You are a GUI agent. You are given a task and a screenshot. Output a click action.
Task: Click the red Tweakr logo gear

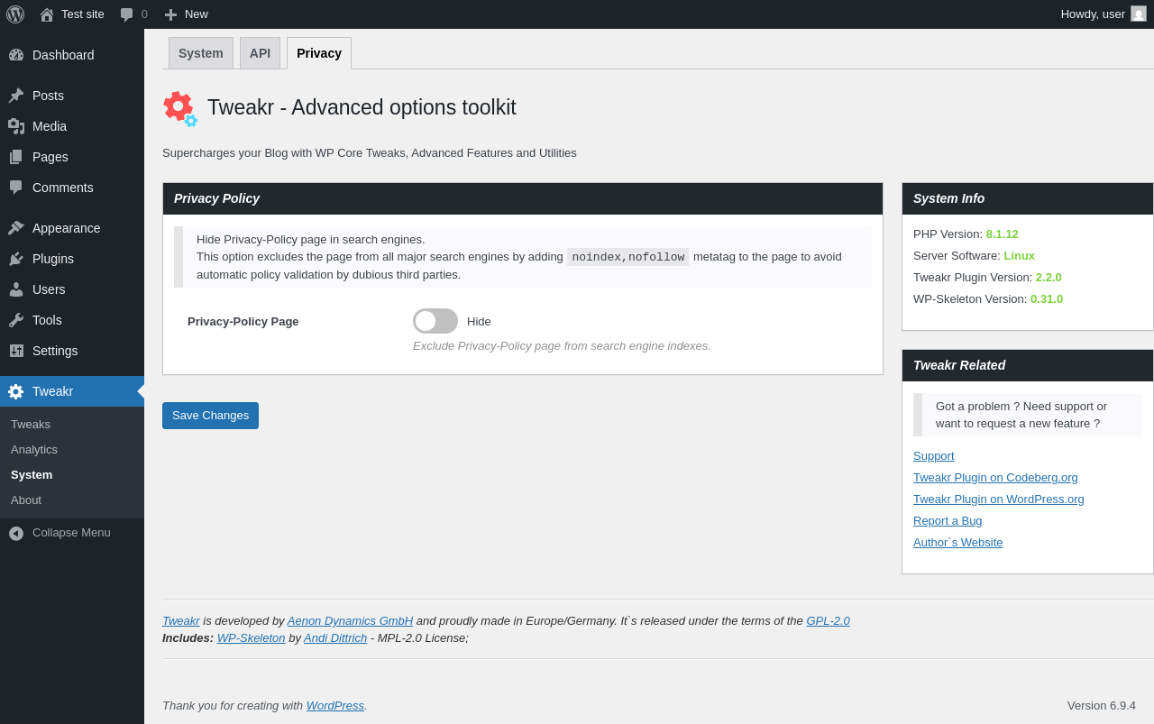179,108
